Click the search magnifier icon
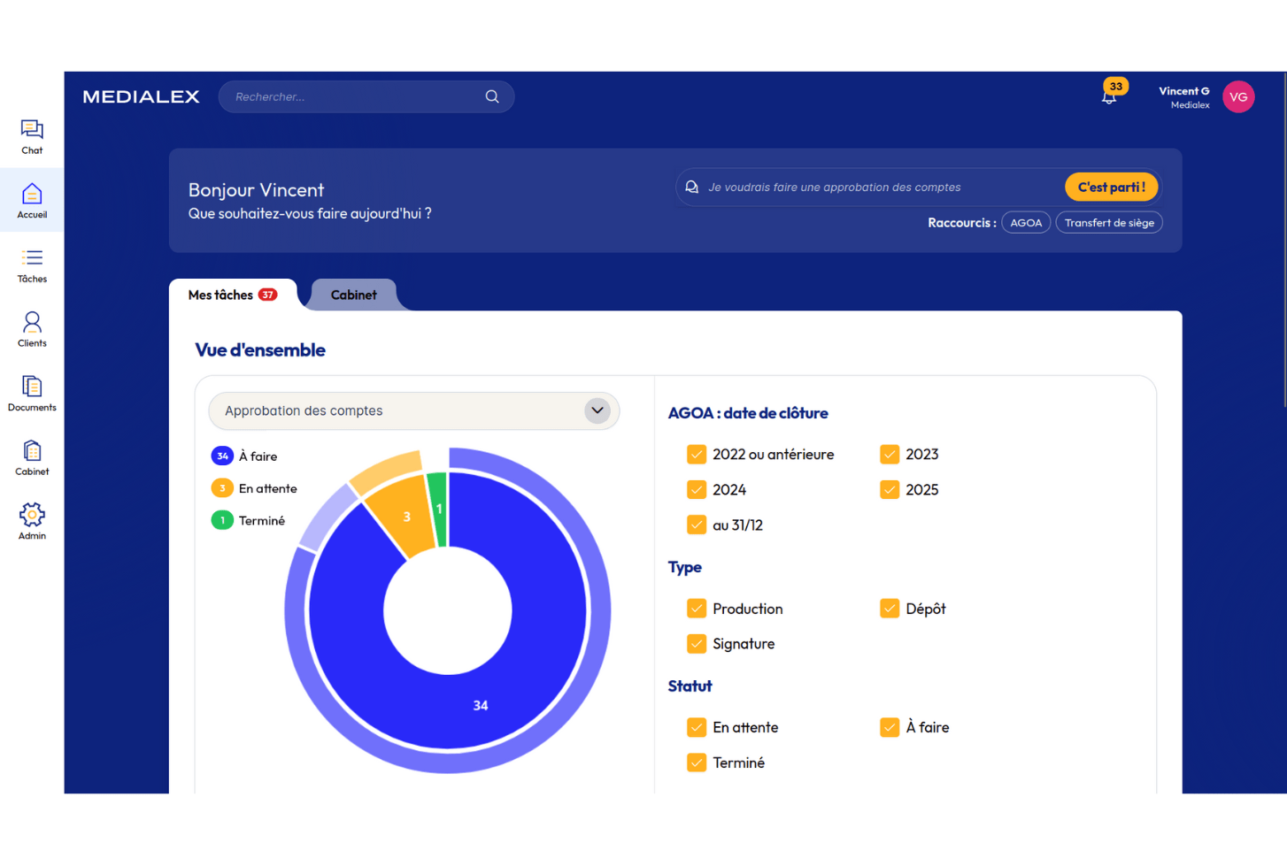The width and height of the screenshot is (1287, 866). tap(492, 96)
